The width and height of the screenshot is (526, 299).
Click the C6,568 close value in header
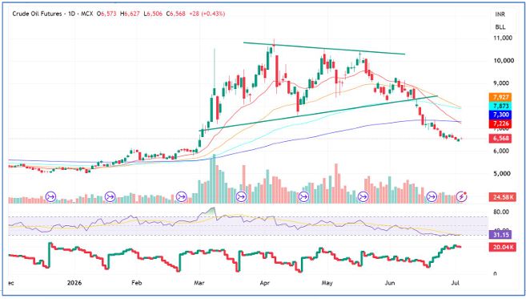tap(176, 14)
